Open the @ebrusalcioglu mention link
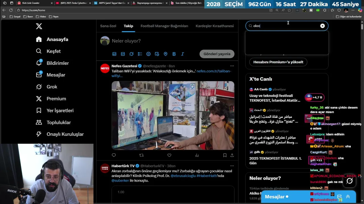 (x=183, y=176)
